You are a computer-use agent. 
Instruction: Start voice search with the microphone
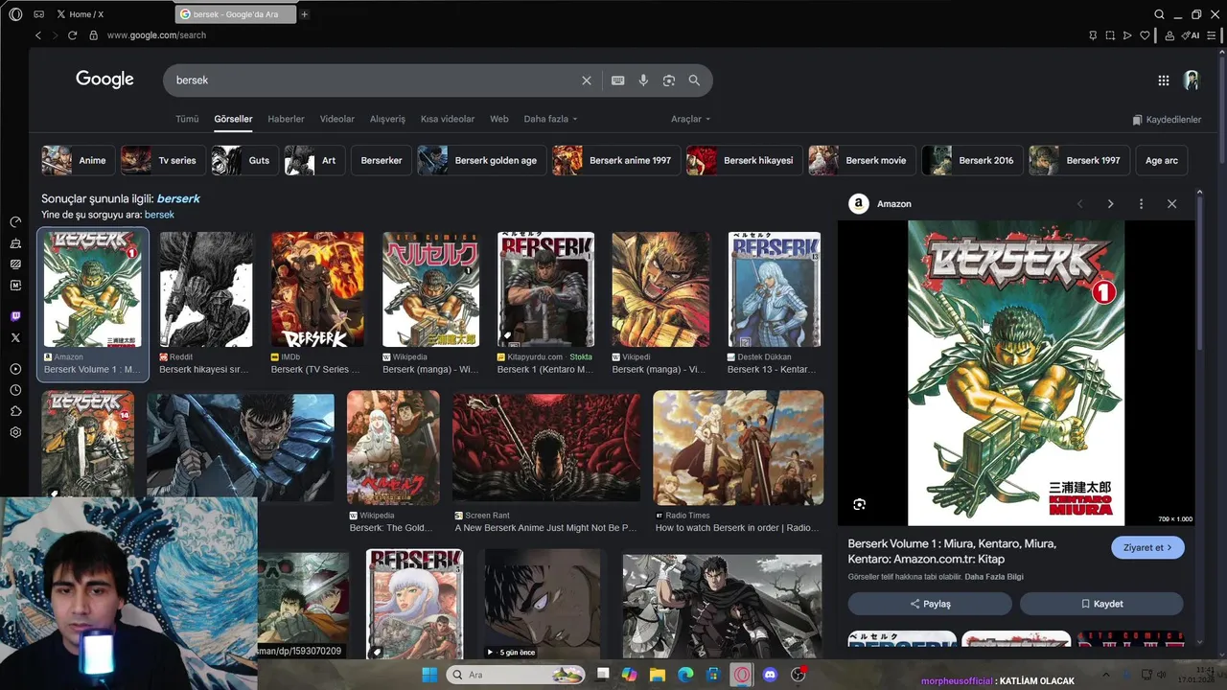(643, 80)
